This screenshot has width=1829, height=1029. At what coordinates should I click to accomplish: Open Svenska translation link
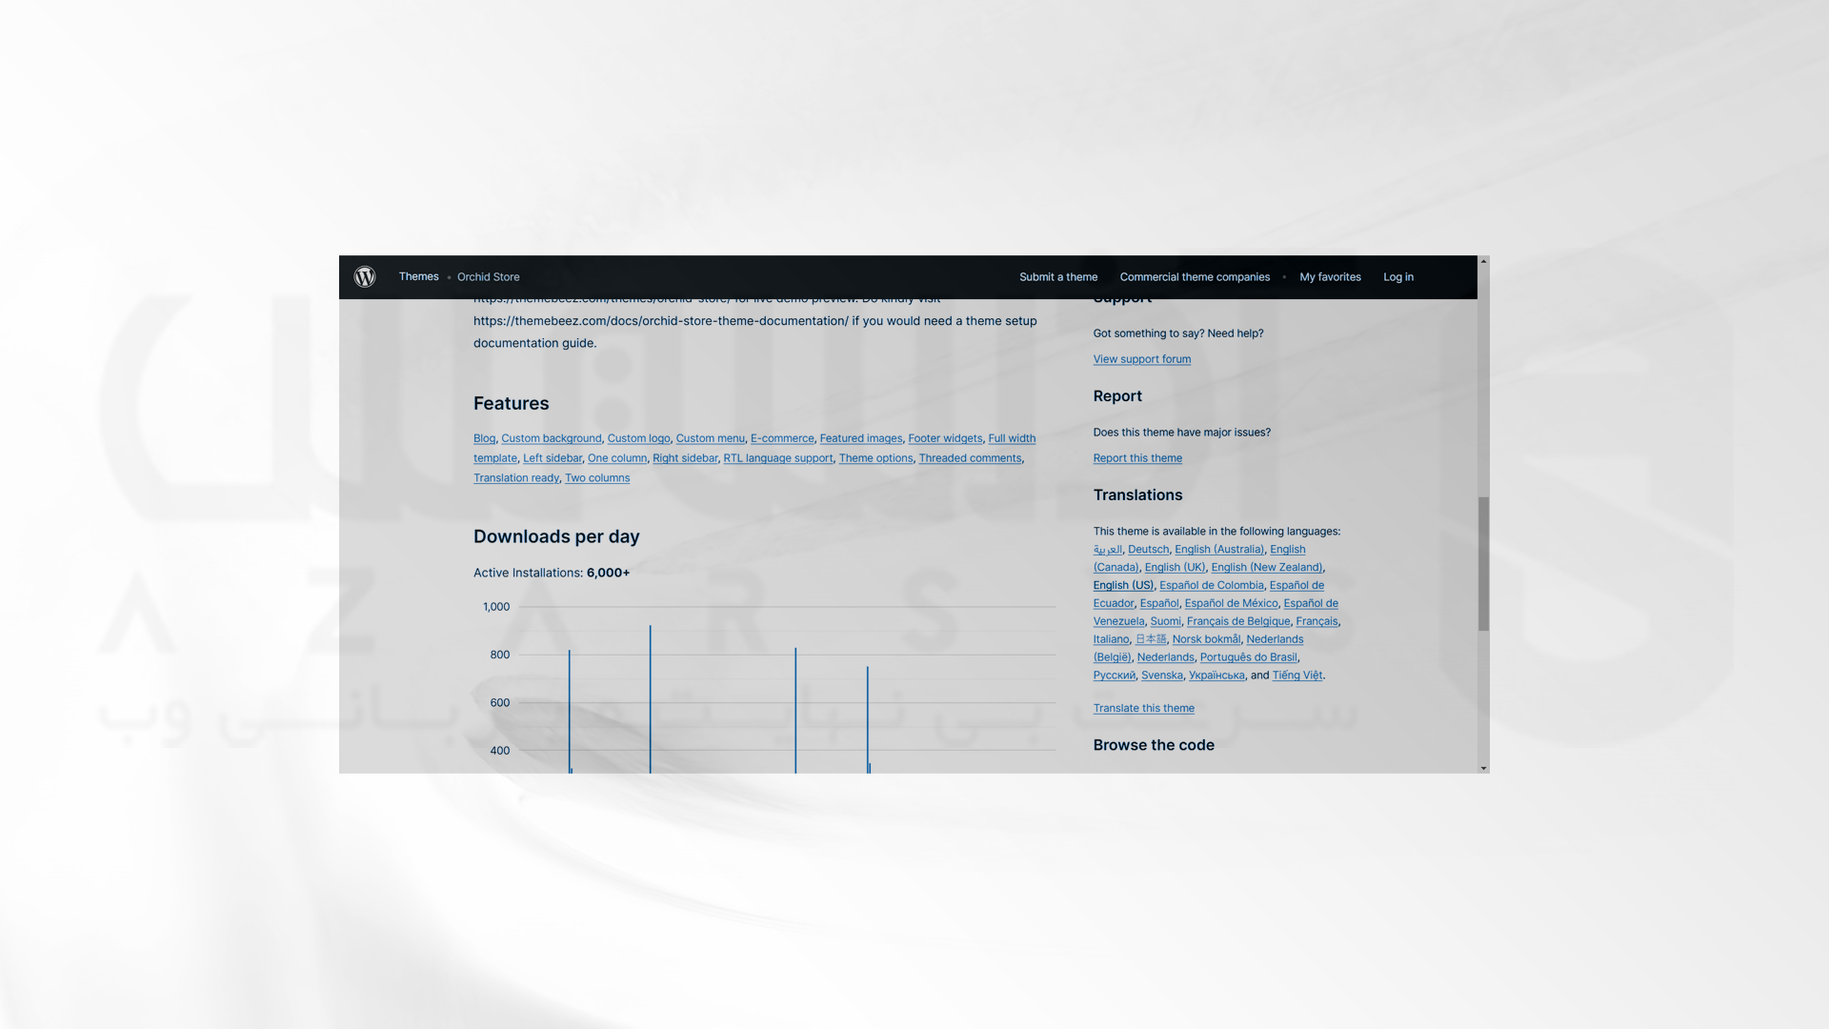pos(1161,676)
